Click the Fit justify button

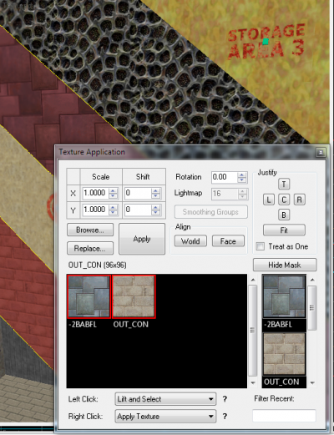pyautogui.click(x=284, y=230)
